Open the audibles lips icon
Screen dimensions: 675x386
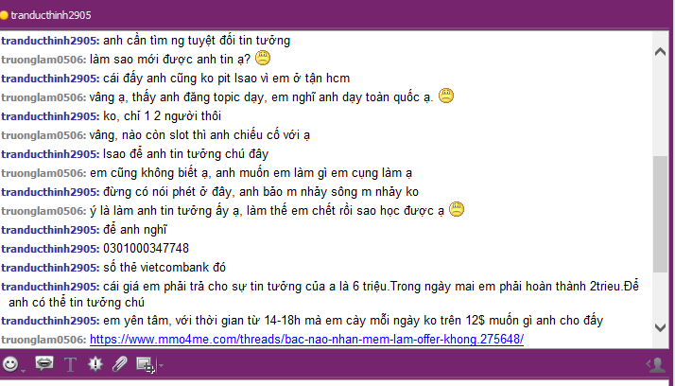point(43,363)
